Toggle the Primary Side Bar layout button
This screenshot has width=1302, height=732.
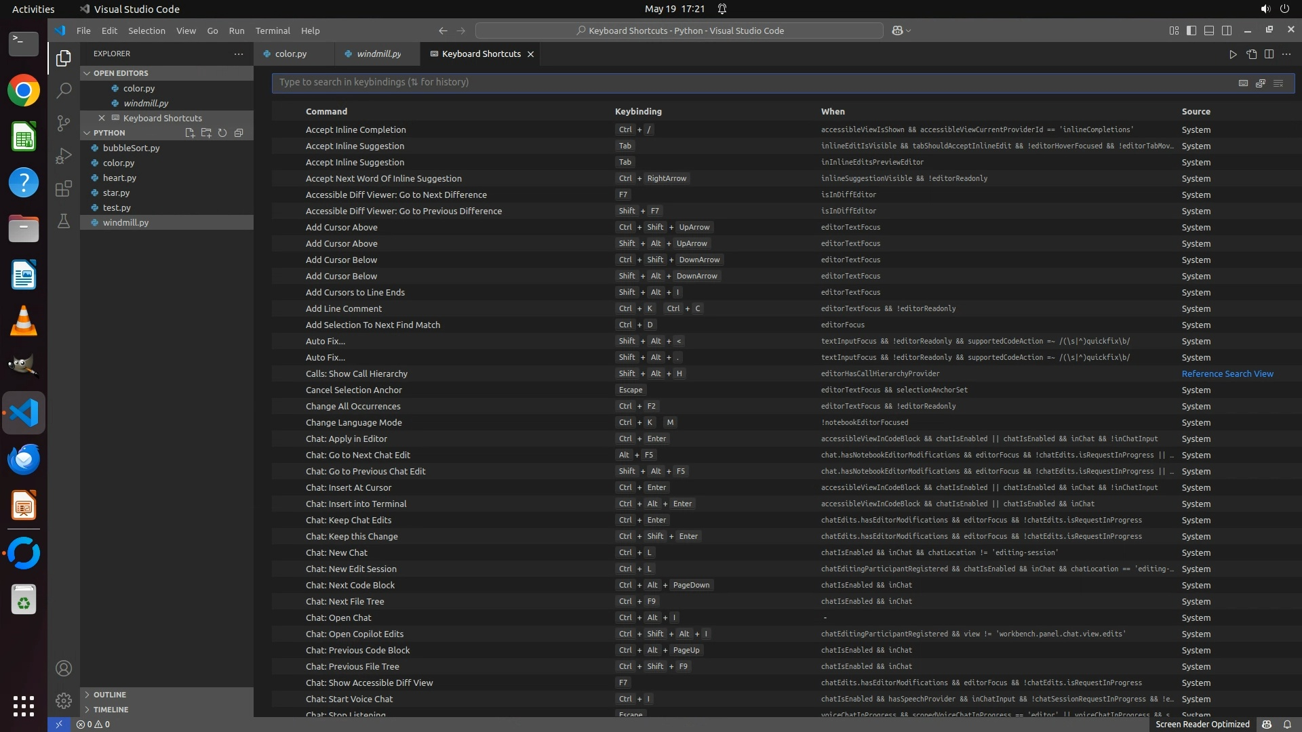click(x=1191, y=30)
